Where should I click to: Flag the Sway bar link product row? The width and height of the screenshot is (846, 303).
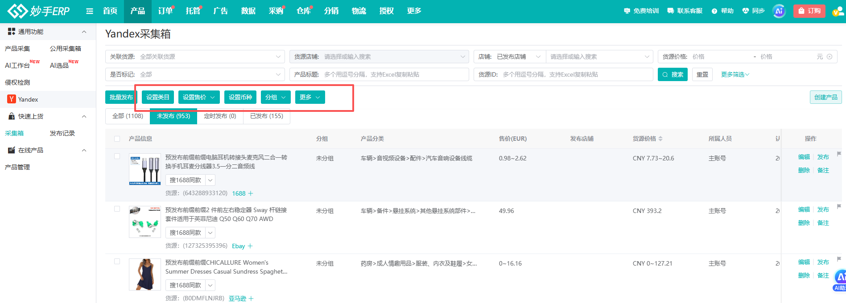[x=839, y=207]
